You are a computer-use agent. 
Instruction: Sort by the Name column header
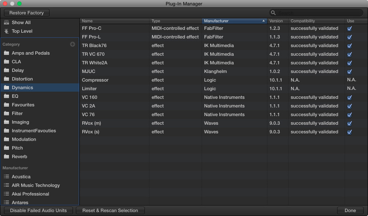point(114,21)
